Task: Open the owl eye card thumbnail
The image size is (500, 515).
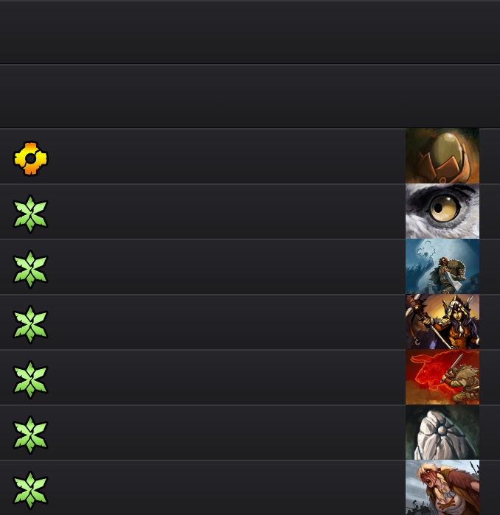Action: pos(442,211)
